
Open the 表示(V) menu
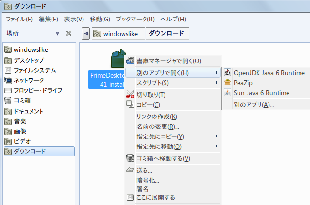pos(74,20)
